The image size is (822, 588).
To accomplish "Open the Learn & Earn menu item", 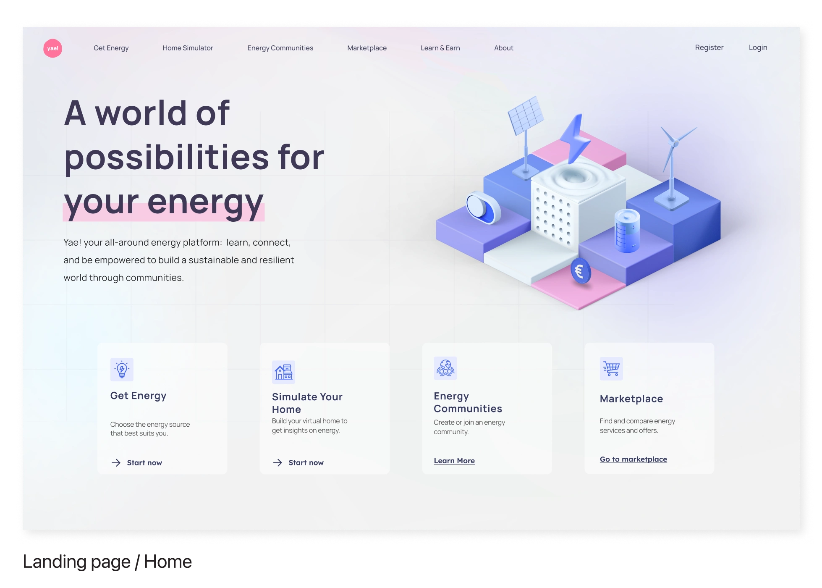I will click(x=440, y=48).
